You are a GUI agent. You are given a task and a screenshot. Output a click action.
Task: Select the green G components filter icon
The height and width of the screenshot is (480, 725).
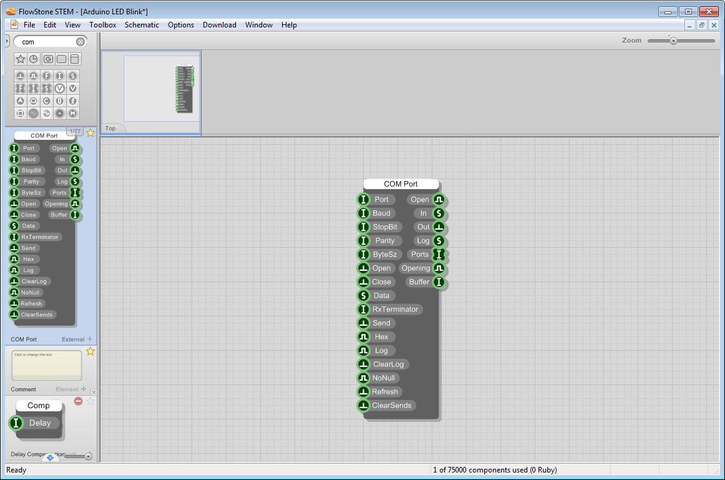(x=48, y=59)
